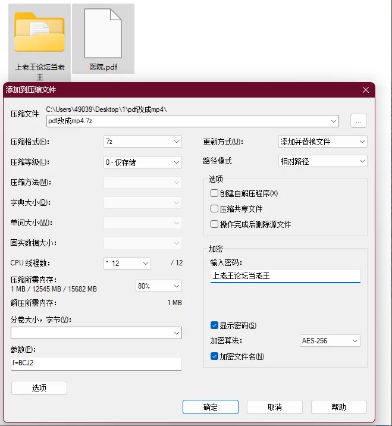392x426 pixels.
Task: Click the disabled 单词大小 dropdown
Action: point(143,223)
